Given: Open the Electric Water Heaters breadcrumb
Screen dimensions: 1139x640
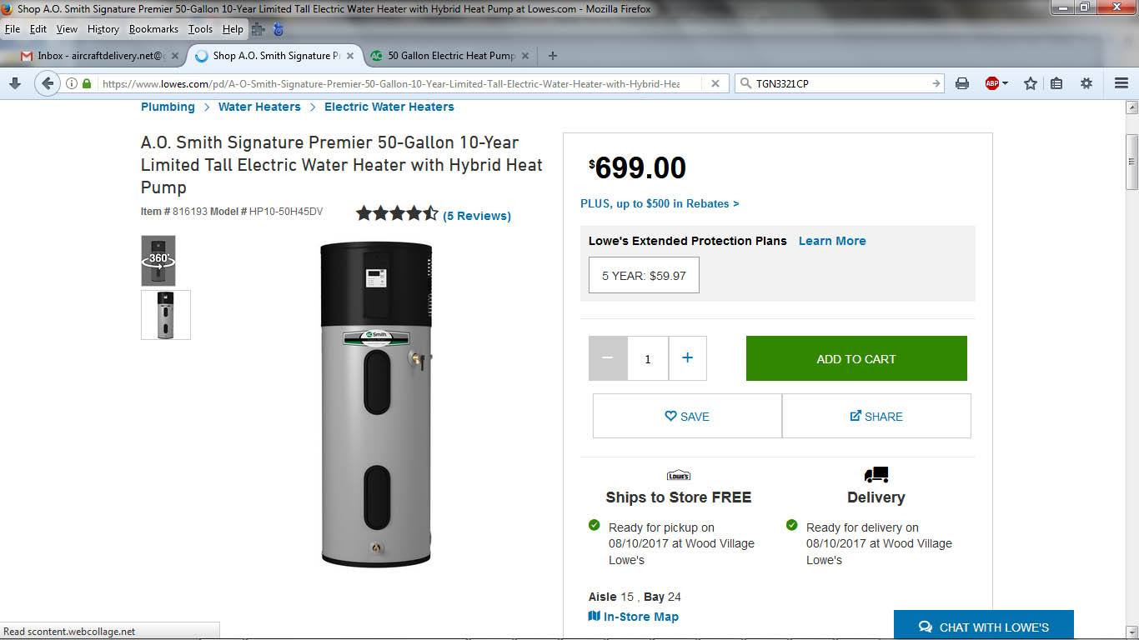Looking at the screenshot, I should pos(389,107).
